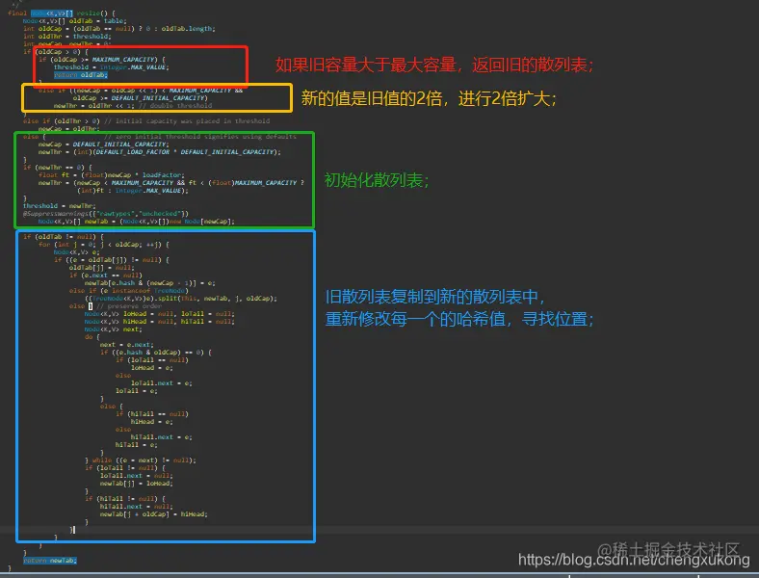Click the line "if (hiTail == null)"
759x578 pixels.
(x=152, y=414)
